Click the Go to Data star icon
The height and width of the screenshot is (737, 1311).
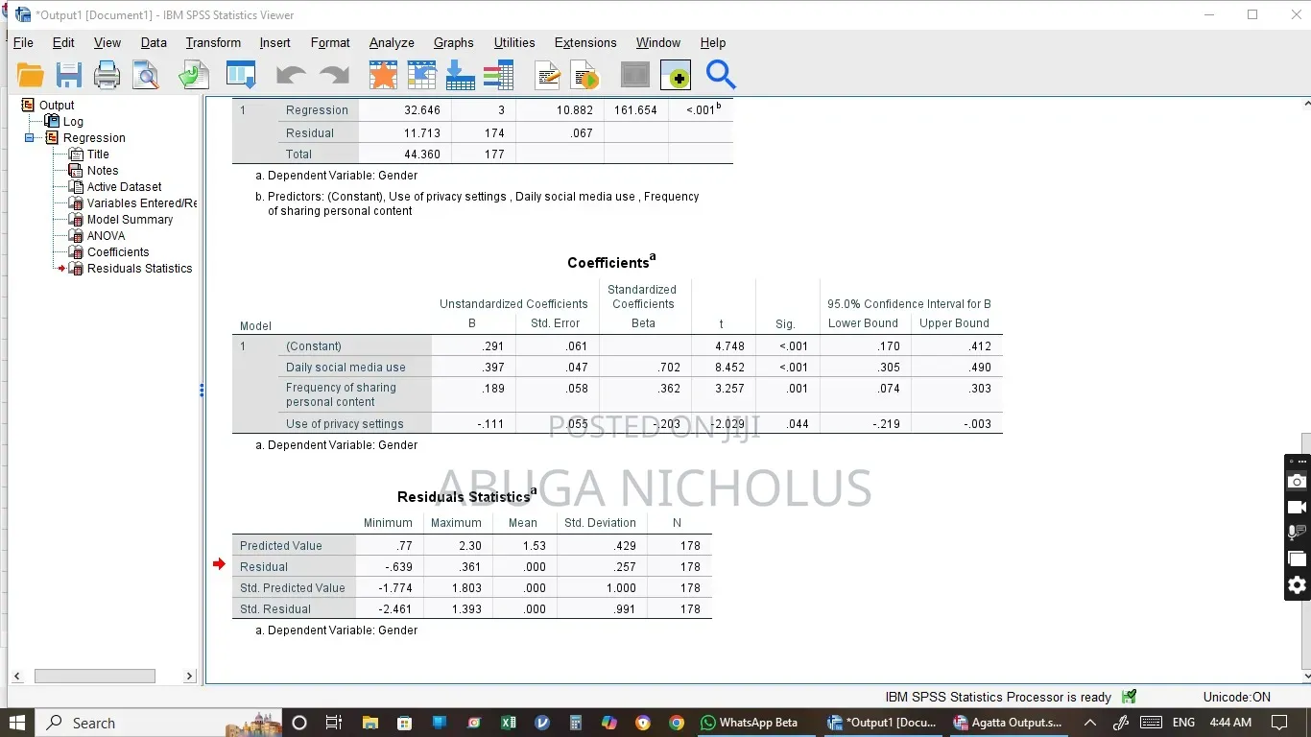(x=383, y=75)
